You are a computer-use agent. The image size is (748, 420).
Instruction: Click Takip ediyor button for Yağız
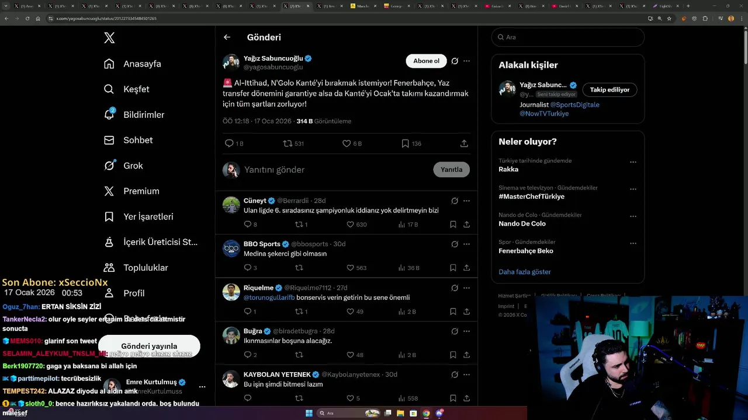610,90
